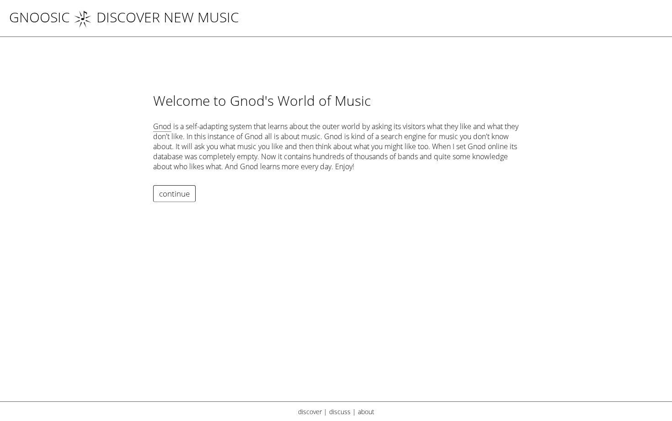Open the discuss footer link

click(340, 411)
